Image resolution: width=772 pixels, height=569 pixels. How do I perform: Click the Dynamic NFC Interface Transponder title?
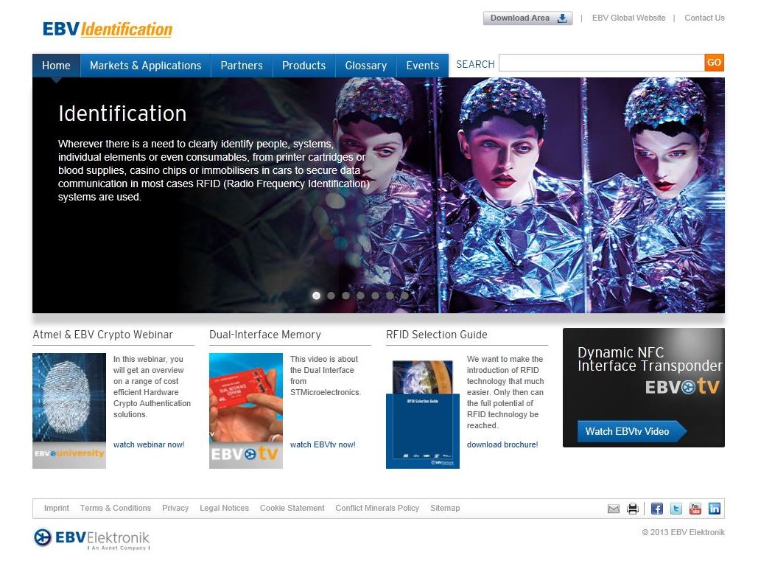(x=650, y=359)
